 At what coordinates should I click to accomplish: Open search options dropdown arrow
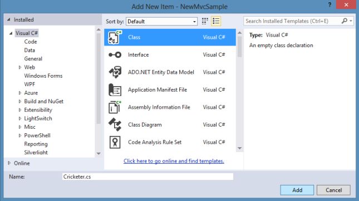(x=351, y=21)
